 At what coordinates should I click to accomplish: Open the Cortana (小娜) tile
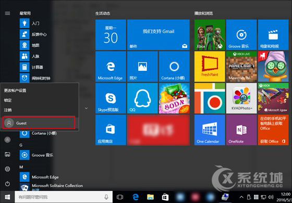point(174,67)
